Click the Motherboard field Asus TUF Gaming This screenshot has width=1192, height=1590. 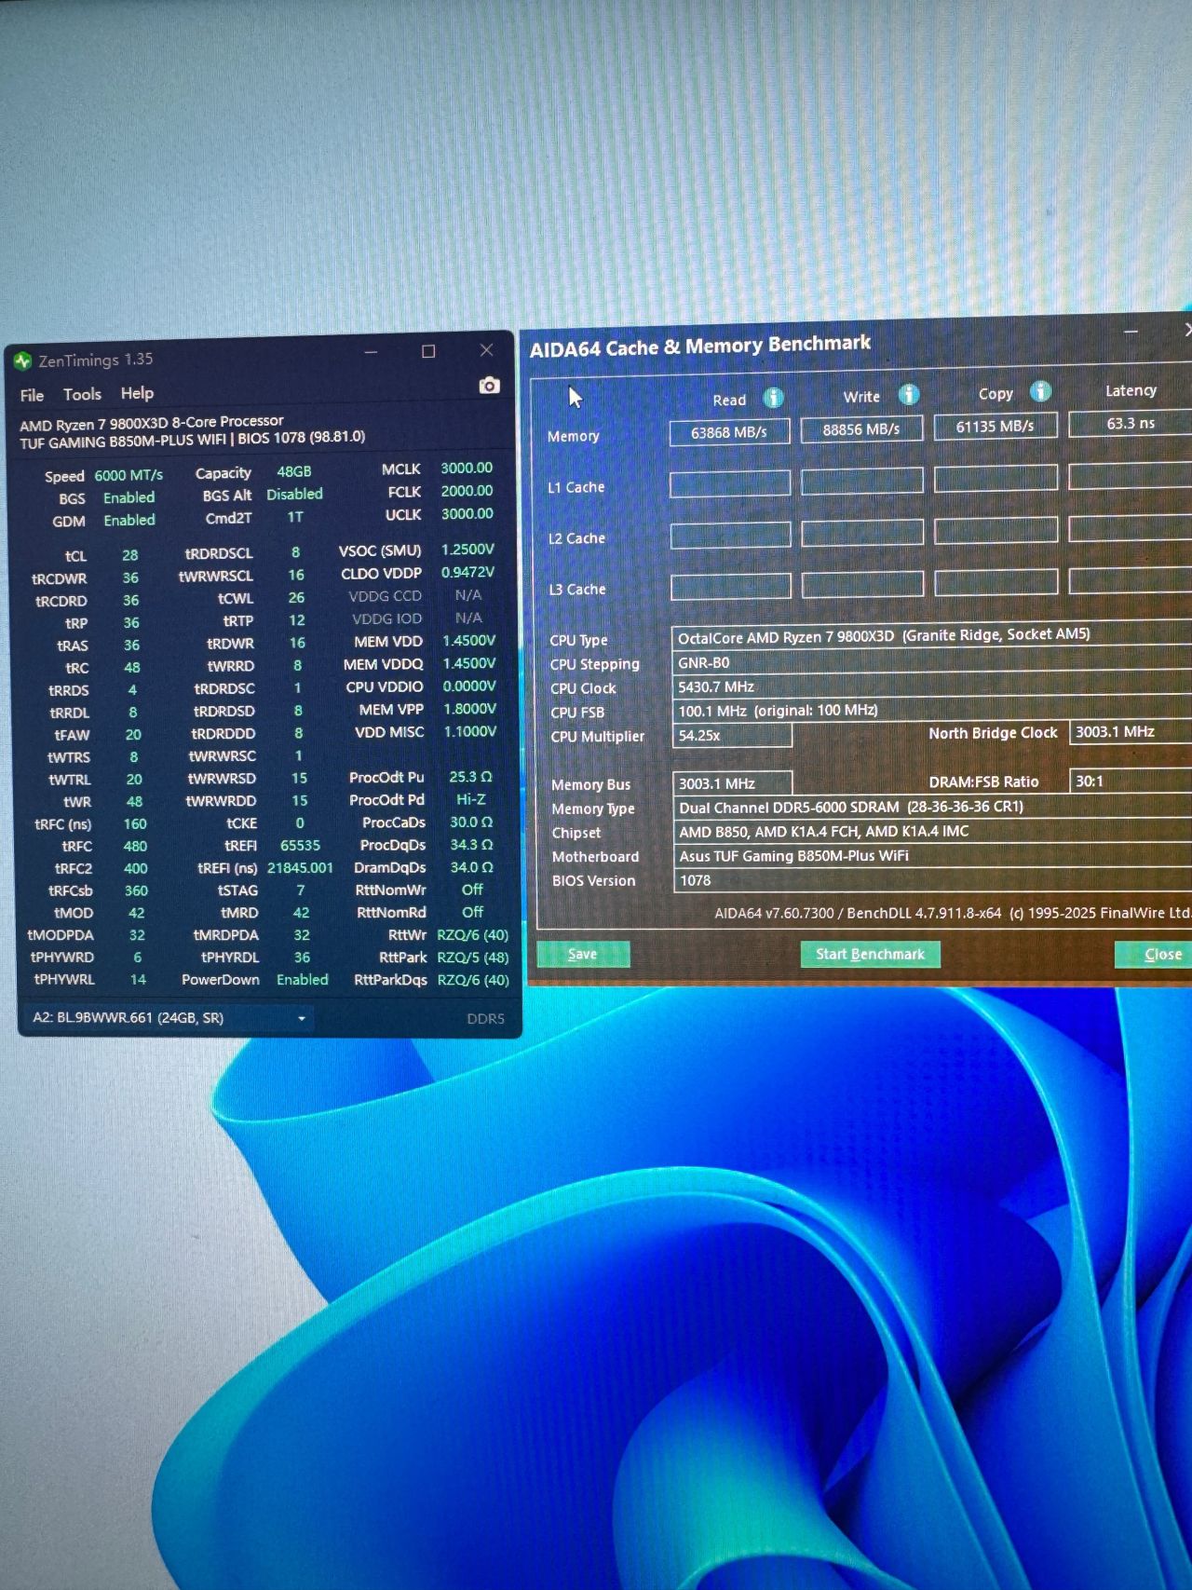(933, 855)
